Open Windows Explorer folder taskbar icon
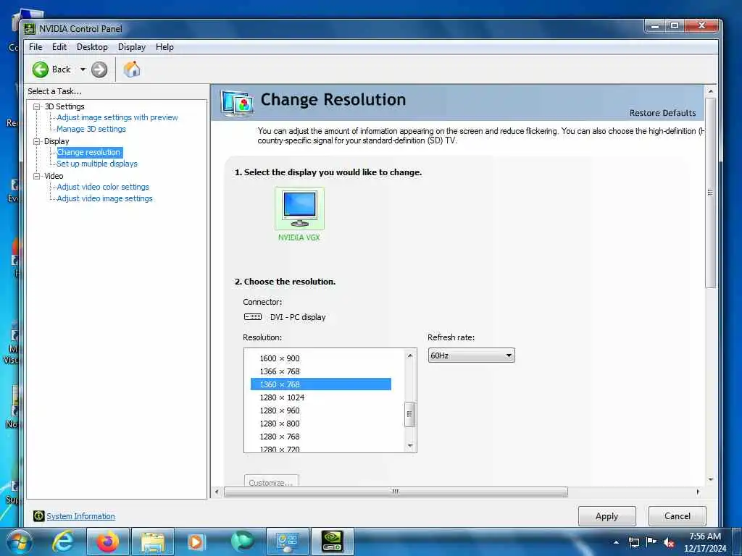The height and width of the screenshot is (556, 742). 152,542
